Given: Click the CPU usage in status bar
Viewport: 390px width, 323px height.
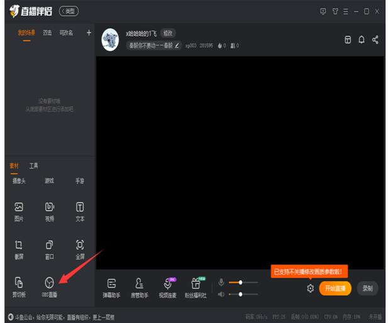Looking at the screenshot, I should pyautogui.click(x=331, y=317).
